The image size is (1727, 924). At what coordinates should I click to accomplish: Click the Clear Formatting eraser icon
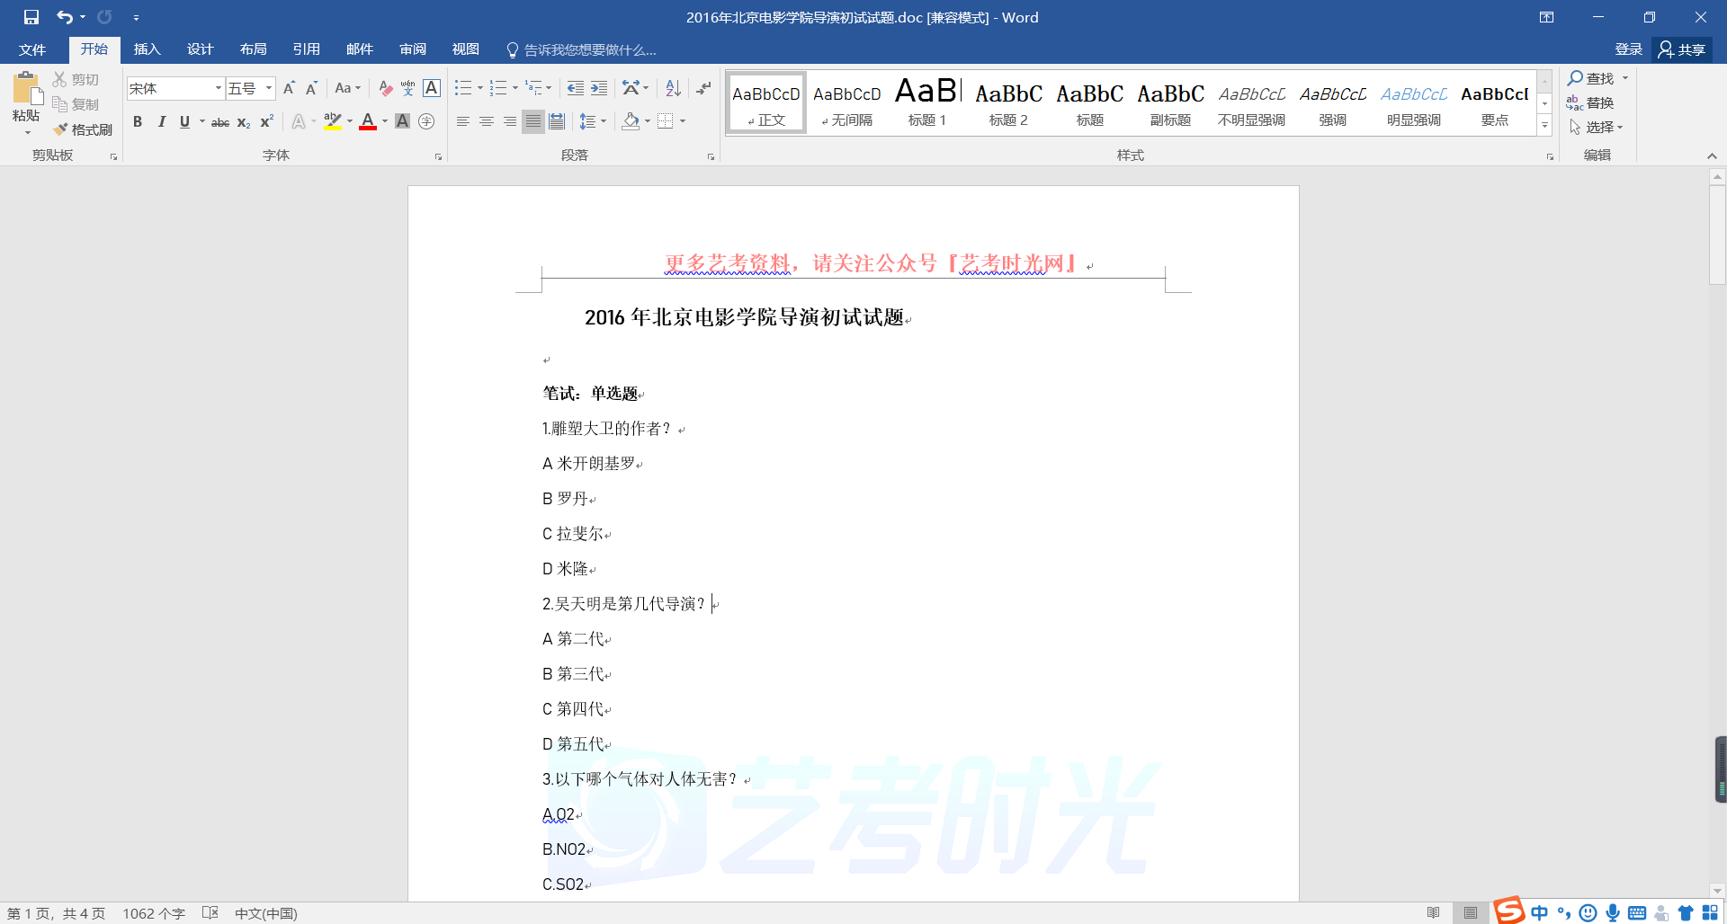tap(385, 88)
